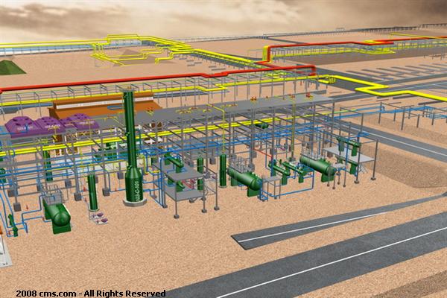The width and height of the screenshot is (447, 298).
Task: Select the leftmost purple air cooler unit
Action: coord(22,125)
